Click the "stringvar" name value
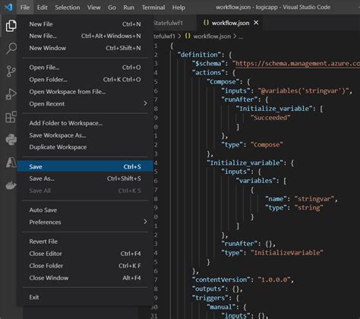The width and height of the screenshot is (360, 319). (314, 199)
